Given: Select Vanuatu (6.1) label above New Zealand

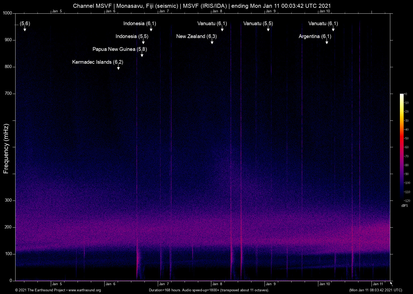Looking at the screenshot, I should tap(212, 24).
